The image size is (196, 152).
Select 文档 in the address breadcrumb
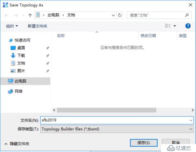point(71,15)
